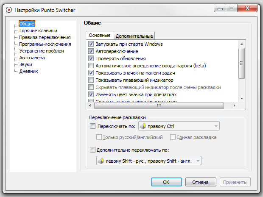Disable the Автопереключение checkbox
263x197 pixels.
[x=91, y=51]
